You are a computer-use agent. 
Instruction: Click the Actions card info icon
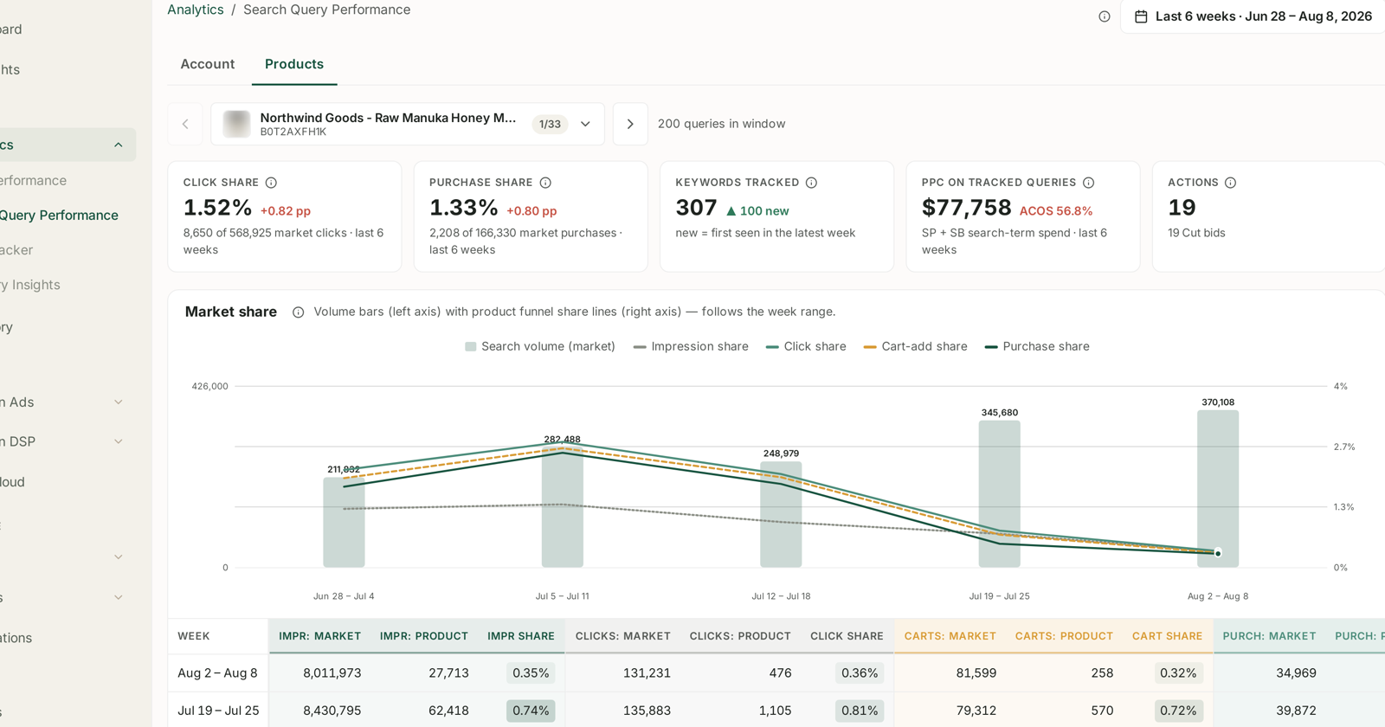coord(1230,183)
